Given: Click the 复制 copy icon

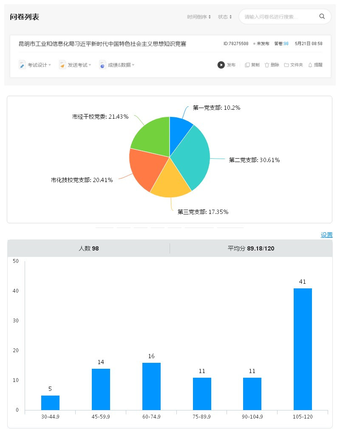Looking at the screenshot, I should (x=247, y=65).
